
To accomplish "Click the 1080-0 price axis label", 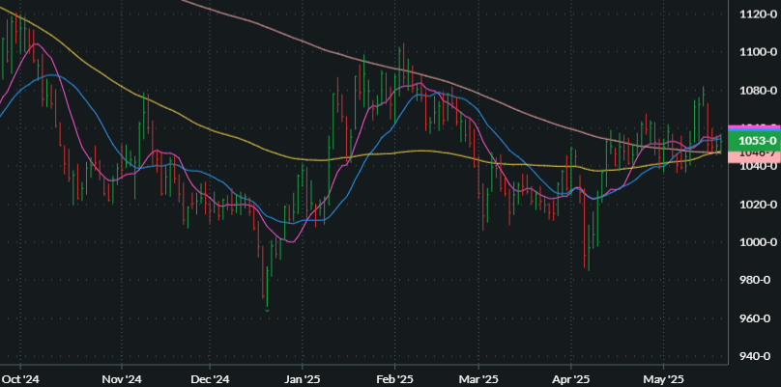I will pos(758,91).
